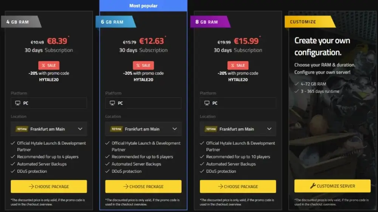Open the location selector in 8 GB plan
Image resolution: width=378 pixels, height=212 pixels.
(238, 129)
